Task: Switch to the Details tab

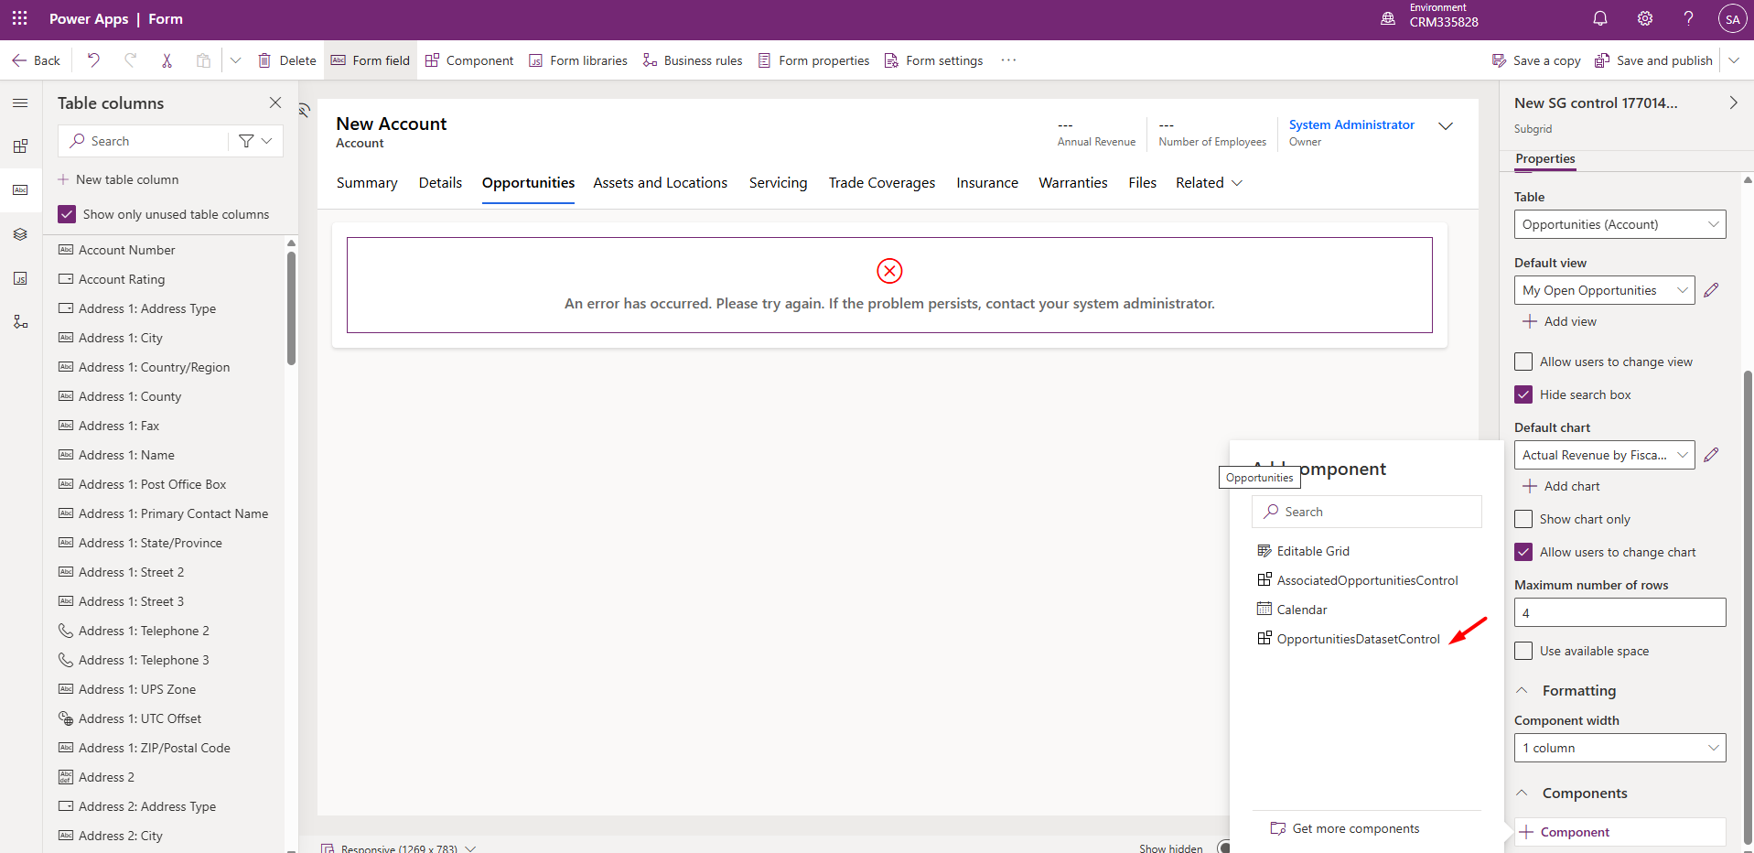Action: 440,183
